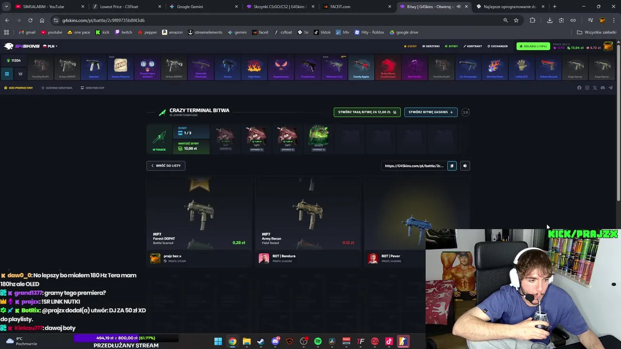Open the kick bookmark

pos(102,32)
